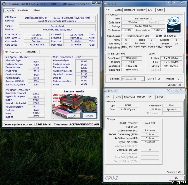Click the Cycle Time 15 clocks value
The image size is (188, 185).
tap(150, 142)
